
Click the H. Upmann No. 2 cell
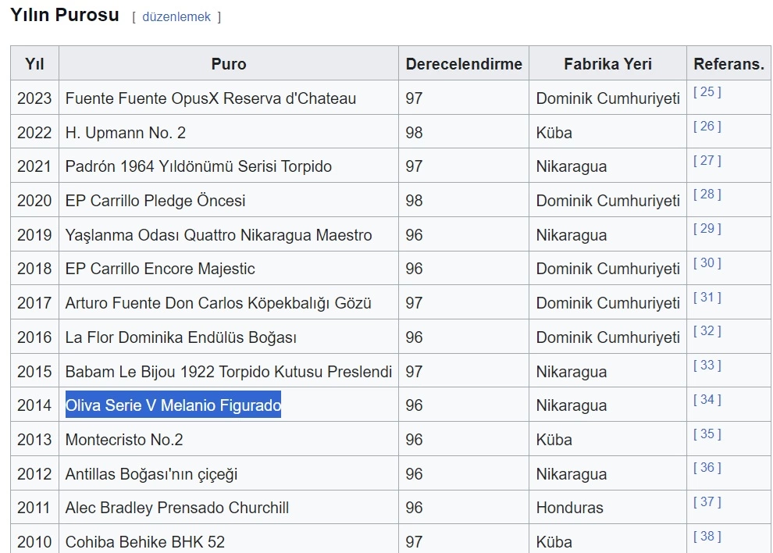(126, 133)
